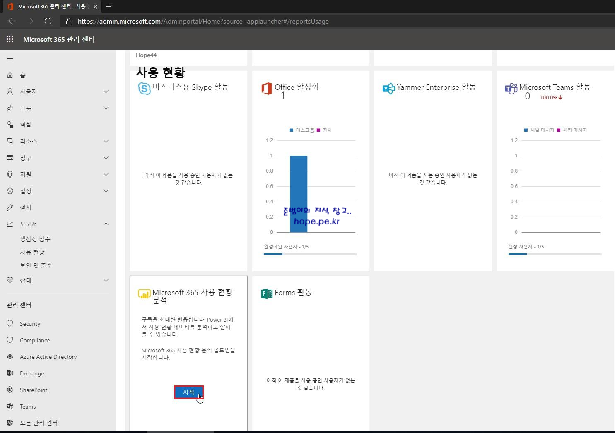The width and height of the screenshot is (615, 433).
Task: Click the Home house icon in sidebar
Action: click(10, 75)
